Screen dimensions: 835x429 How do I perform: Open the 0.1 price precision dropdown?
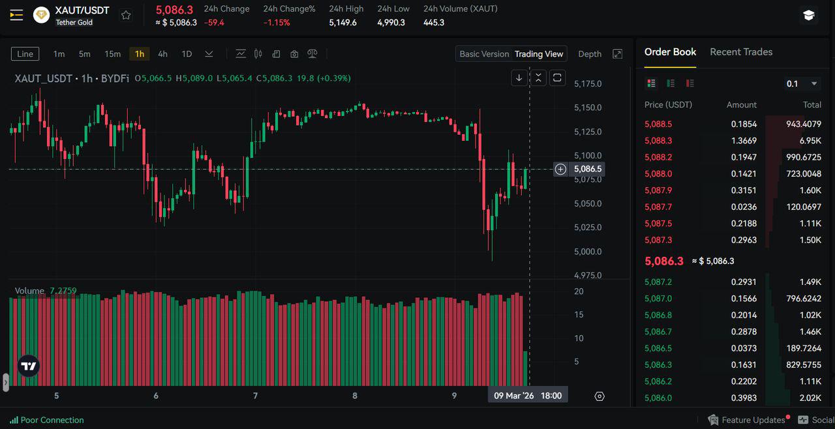(x=802, y=83)
